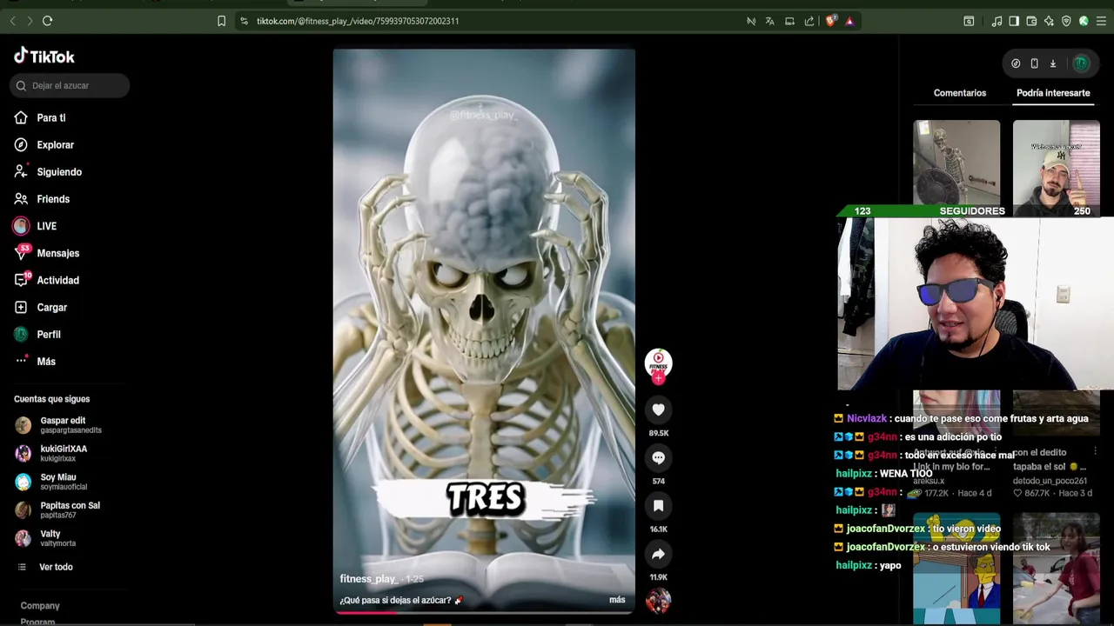Click the search box 'Dejar el azucar'
1114x626 pixels.
(70, 85)
